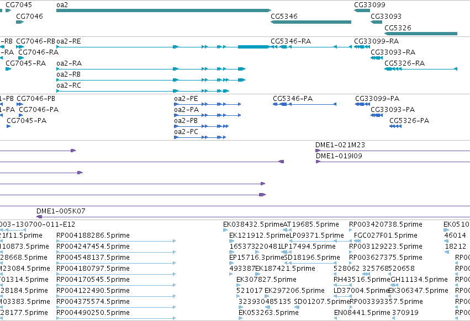Image resolution: width=470 pixels, height=321 pixels.
Task: Select EST SD01207.5prime
Action: [x=322, y=302]
